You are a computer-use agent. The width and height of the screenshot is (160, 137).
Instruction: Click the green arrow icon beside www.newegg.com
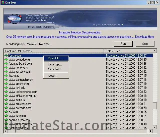[x=6, y=108]
